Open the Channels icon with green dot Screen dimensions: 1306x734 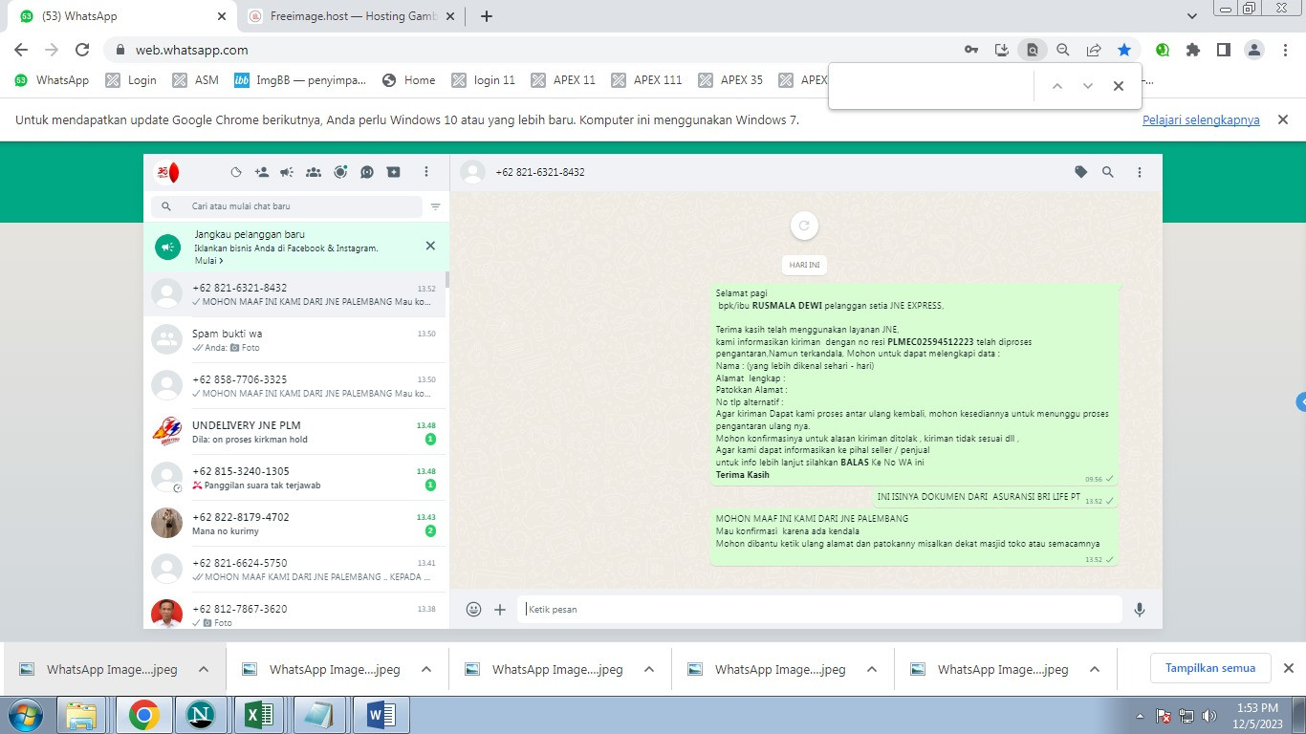click(340, 172)
